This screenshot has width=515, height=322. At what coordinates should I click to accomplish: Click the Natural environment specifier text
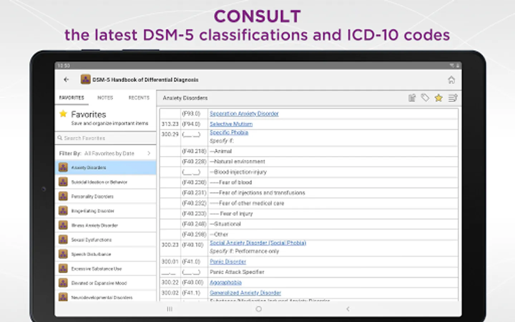(x=237, y=162)
